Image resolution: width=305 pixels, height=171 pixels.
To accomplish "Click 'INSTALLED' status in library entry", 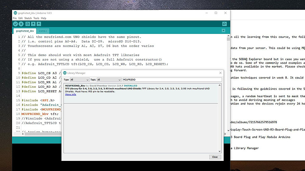I will tap(131, 85).
